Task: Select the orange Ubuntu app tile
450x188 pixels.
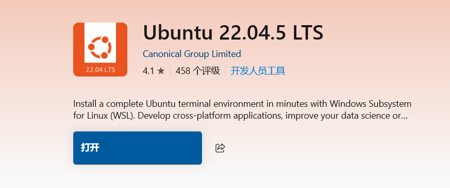Action: pyautogui.click(x=100, y=49)
